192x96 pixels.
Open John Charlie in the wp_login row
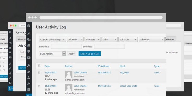(x=80, y=72)
